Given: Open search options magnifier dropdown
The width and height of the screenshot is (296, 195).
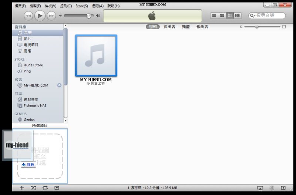Looking at the screenshot, I should point(253,16).
